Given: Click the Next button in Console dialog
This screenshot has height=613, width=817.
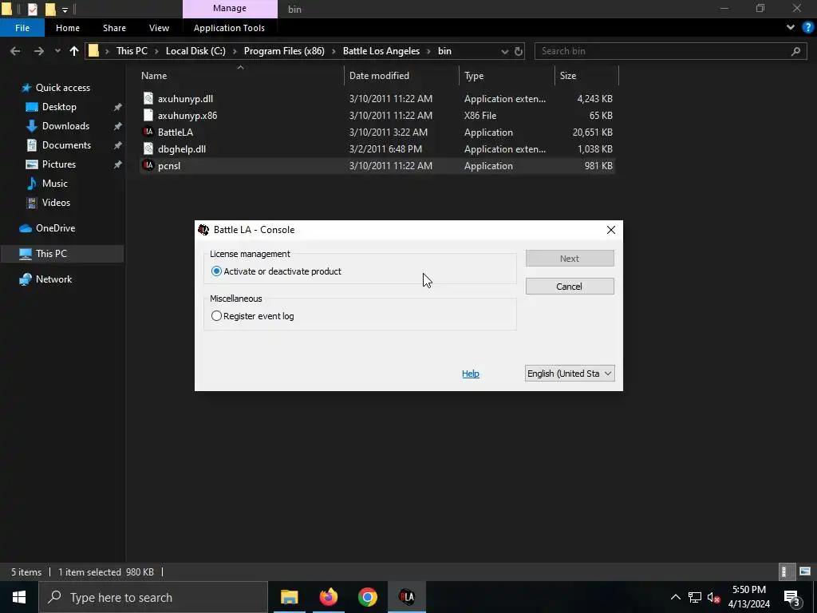Looking at the screenshot, I should tap(570, 259).
